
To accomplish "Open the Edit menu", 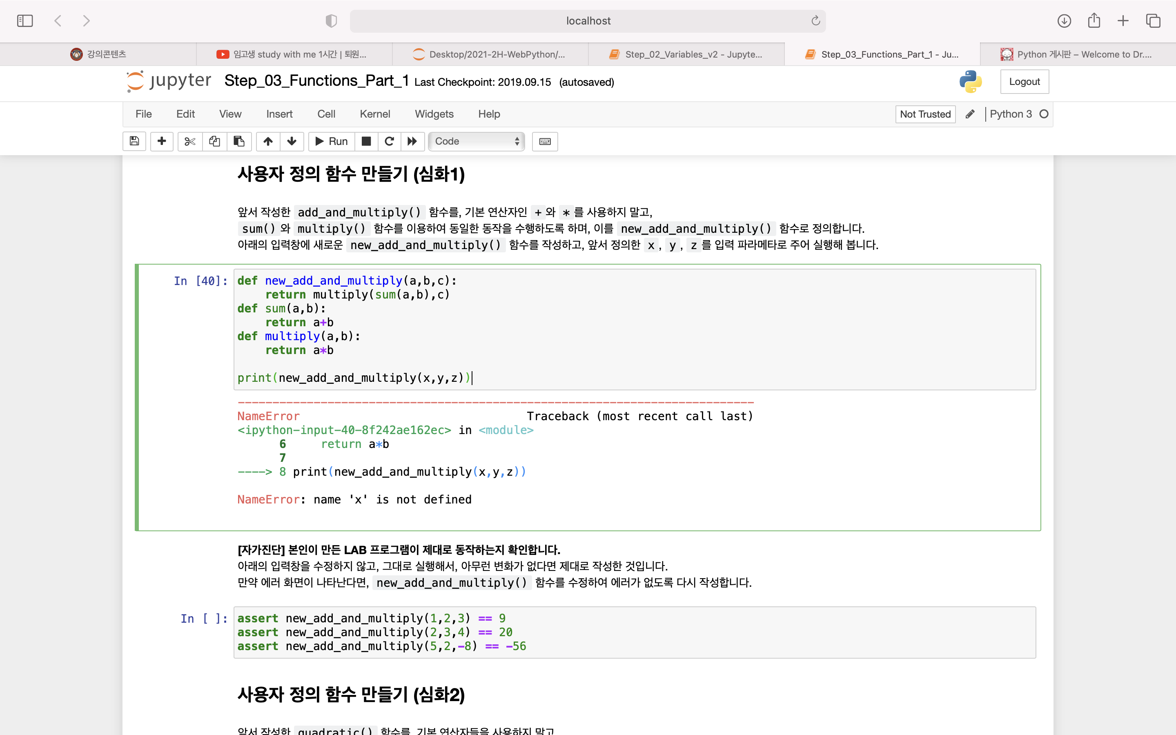I will (185, 114).
